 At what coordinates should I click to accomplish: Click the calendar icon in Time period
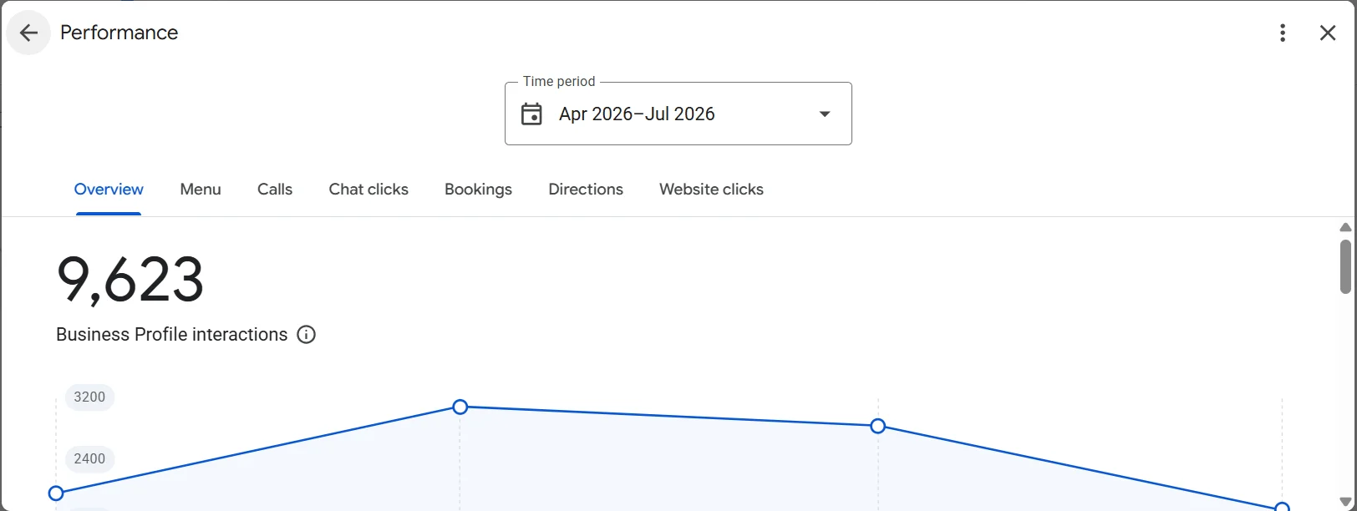point(532,114)
